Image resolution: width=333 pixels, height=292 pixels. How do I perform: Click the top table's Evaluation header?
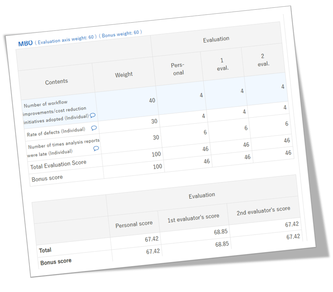pyautogui.click(x=216, y=40)
